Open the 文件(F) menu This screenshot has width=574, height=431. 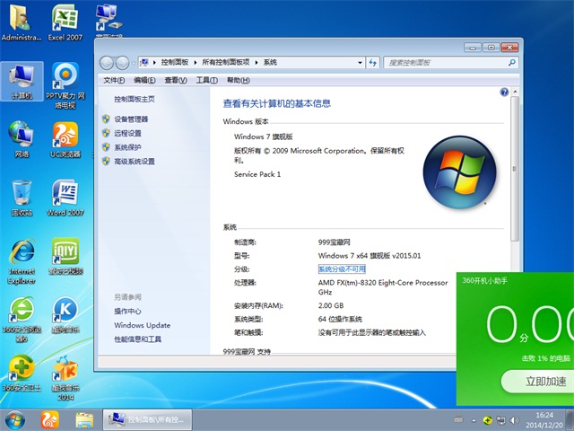click(x=114, y=80)
